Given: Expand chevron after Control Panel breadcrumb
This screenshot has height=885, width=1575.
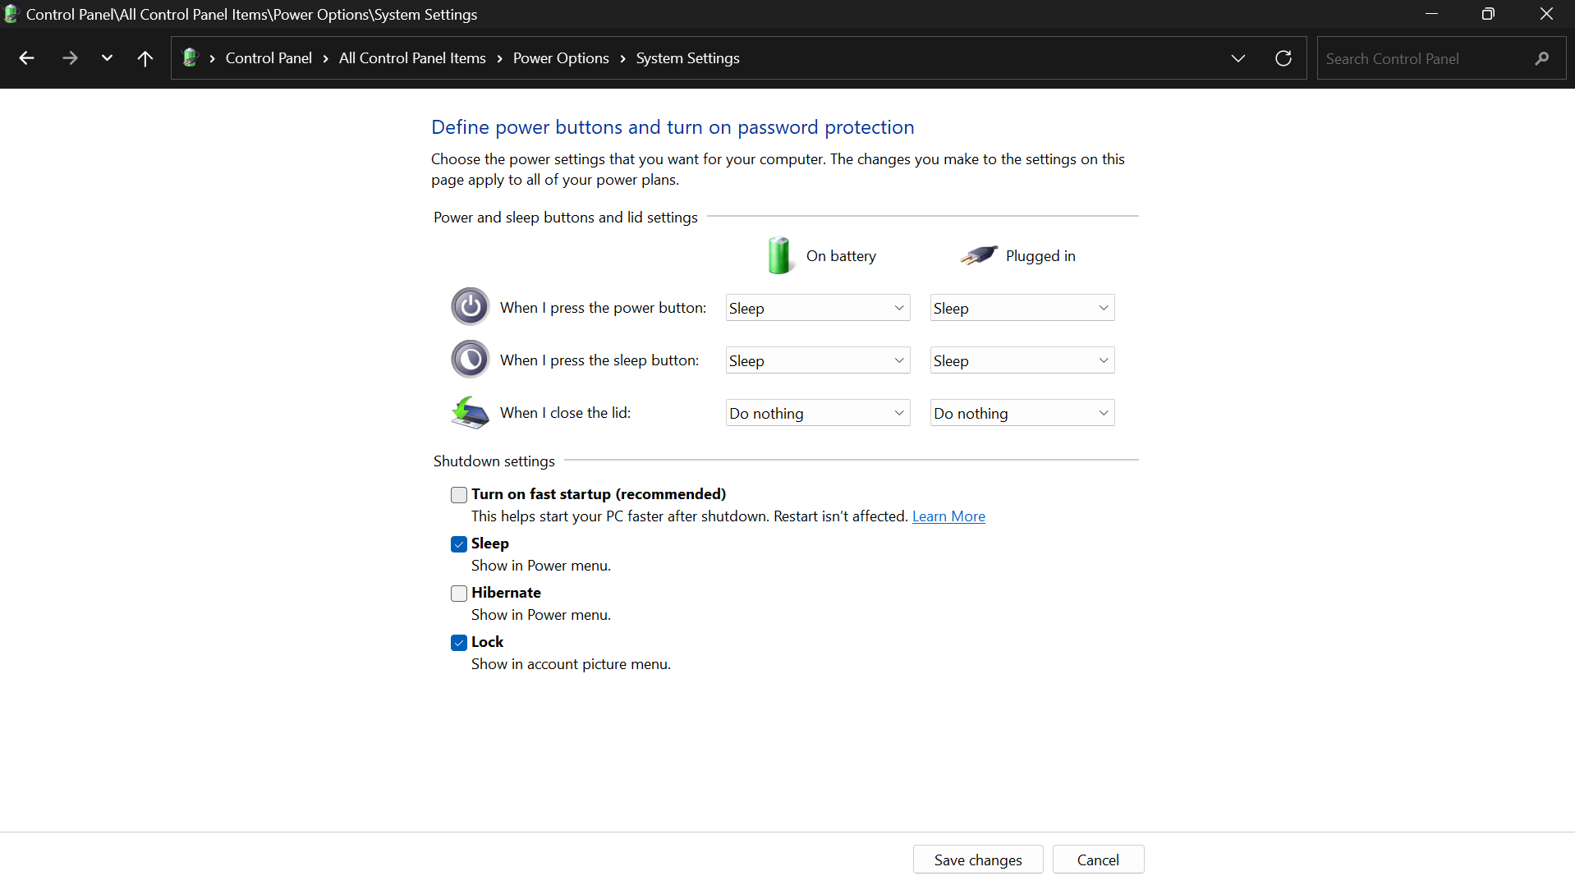Looking at the screenshot, I should coord(326,58).
